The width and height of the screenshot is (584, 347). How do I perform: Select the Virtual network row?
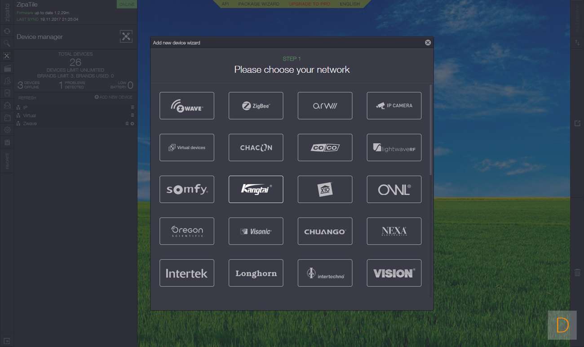(75, 116)
